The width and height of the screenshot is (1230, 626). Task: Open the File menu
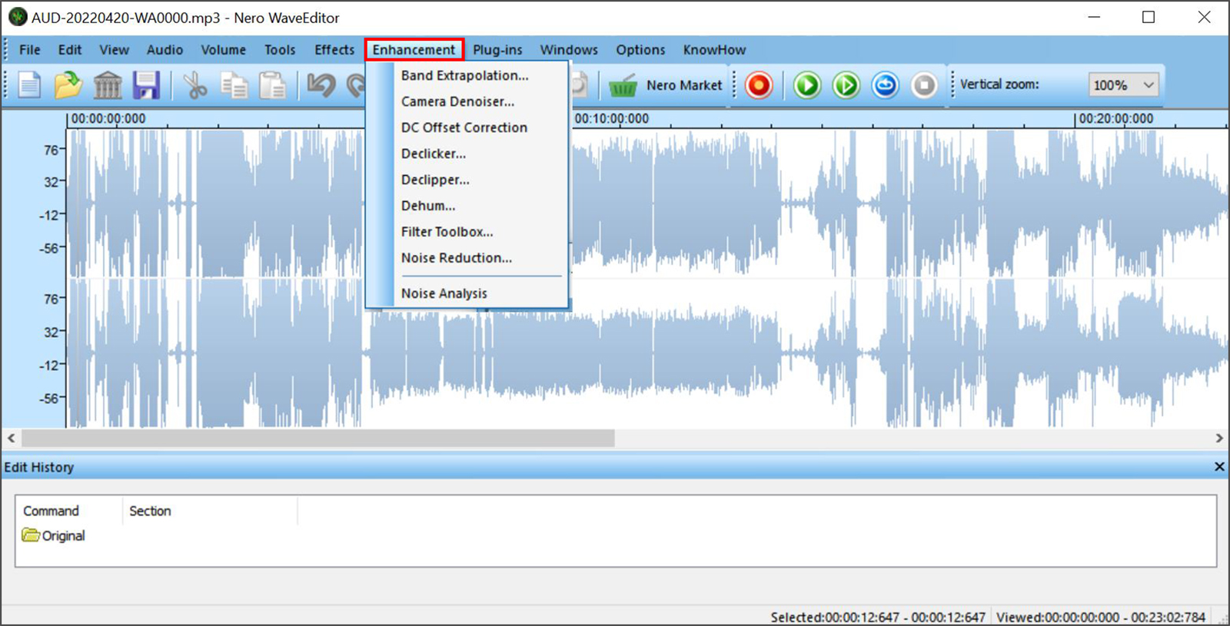[x=30, y=50]
